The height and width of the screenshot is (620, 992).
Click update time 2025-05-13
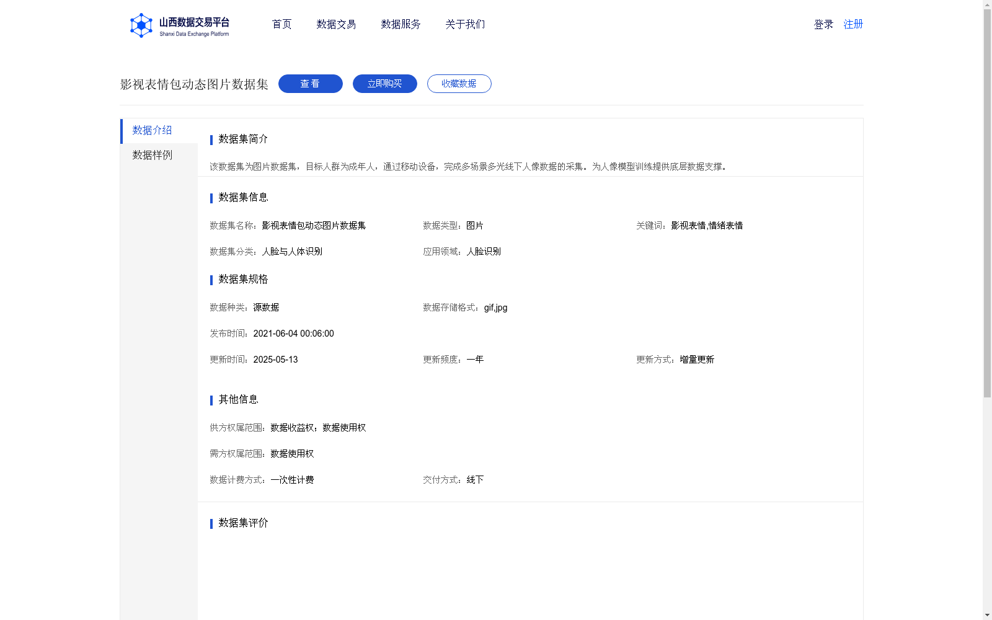(x=275, y=360)
